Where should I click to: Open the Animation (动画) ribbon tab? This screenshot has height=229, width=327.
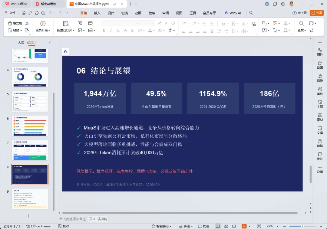[138, 13]
